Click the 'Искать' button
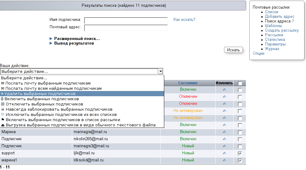 233,50
